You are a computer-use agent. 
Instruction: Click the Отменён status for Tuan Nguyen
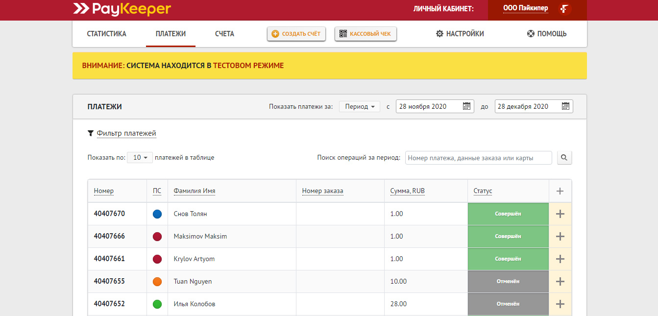[508, 281]
